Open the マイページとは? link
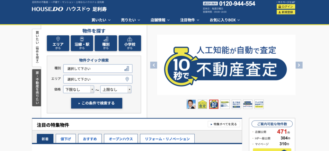This screenshot has height=151, width=329. 286,2
